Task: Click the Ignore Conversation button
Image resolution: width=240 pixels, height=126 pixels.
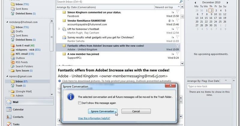Action: tap(102, 111)
